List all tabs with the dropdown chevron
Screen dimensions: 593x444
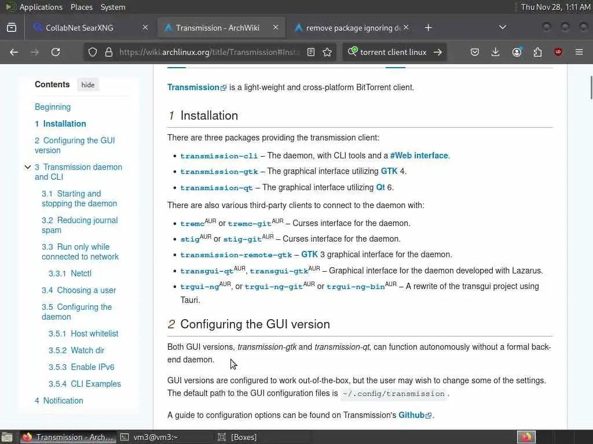[503, 28]
